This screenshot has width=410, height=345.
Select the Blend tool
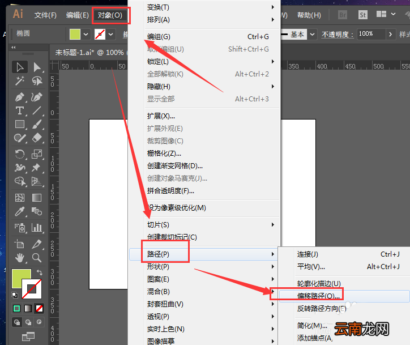[37, 211]
